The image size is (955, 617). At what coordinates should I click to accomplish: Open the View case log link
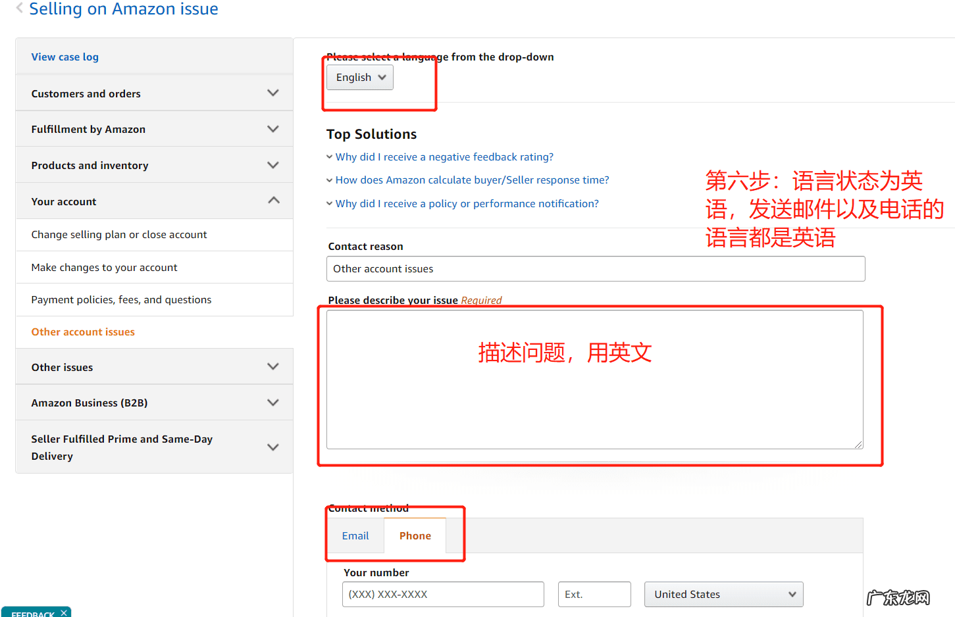(65, 57)
